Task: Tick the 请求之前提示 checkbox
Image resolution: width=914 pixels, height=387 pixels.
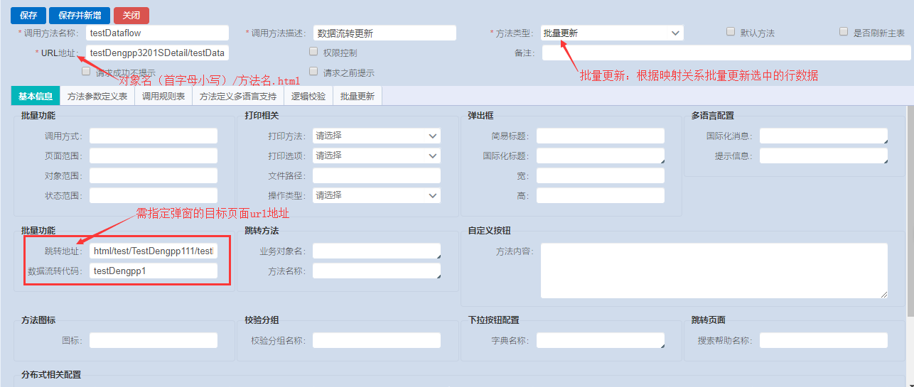Action: [313, 71]
